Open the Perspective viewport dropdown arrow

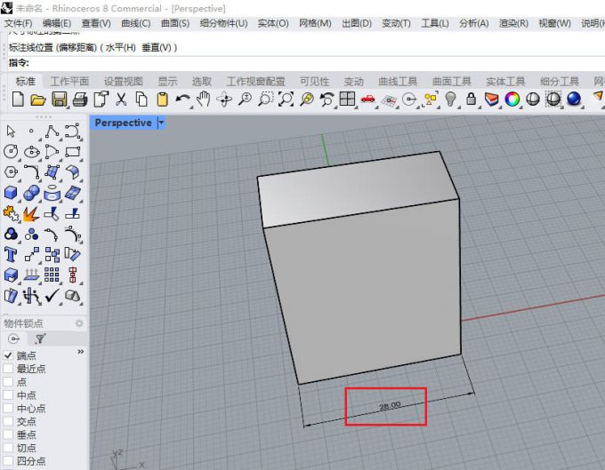pyautogui.click(x=161, y=123)
